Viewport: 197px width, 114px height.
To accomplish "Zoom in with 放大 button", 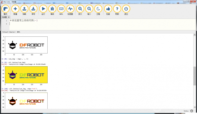I will pos(80,10).
